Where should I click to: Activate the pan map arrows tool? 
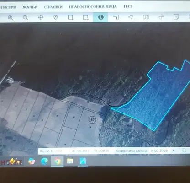point(41,17)
